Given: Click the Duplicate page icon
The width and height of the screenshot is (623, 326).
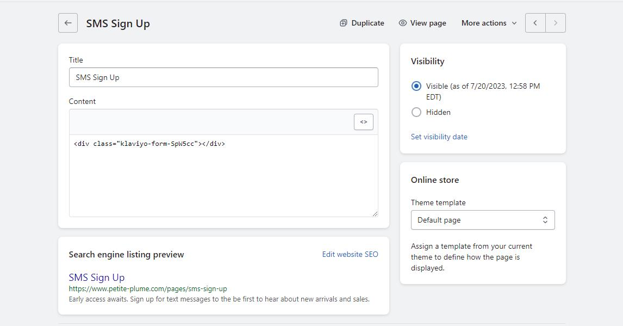Looking at the screenshot, I should 344,23.
